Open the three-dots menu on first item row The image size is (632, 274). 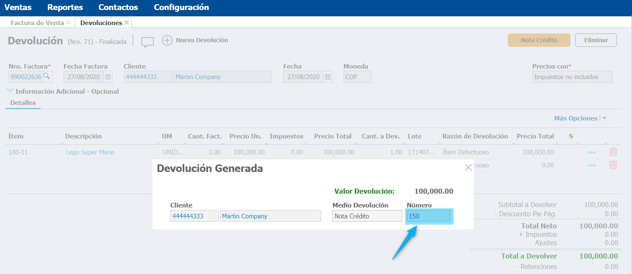coord(591,153)
